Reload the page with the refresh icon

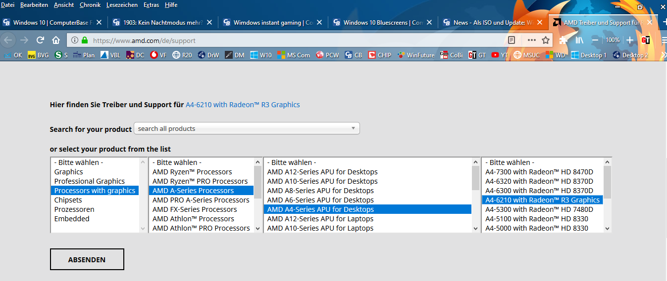coord(41,40)
